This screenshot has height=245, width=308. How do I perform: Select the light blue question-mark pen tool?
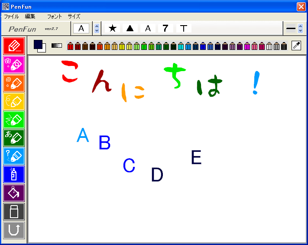click(14, 156)
